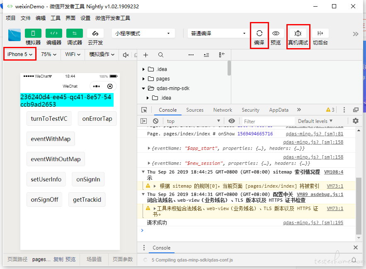Open the 75% zoom dropdown
This screenshot has height=269, width=366.
click(x=48, y=54)
